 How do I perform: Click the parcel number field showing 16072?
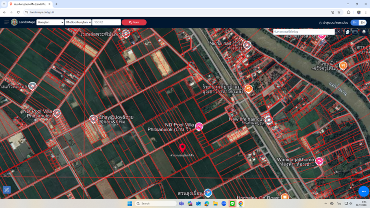(106, 22)
